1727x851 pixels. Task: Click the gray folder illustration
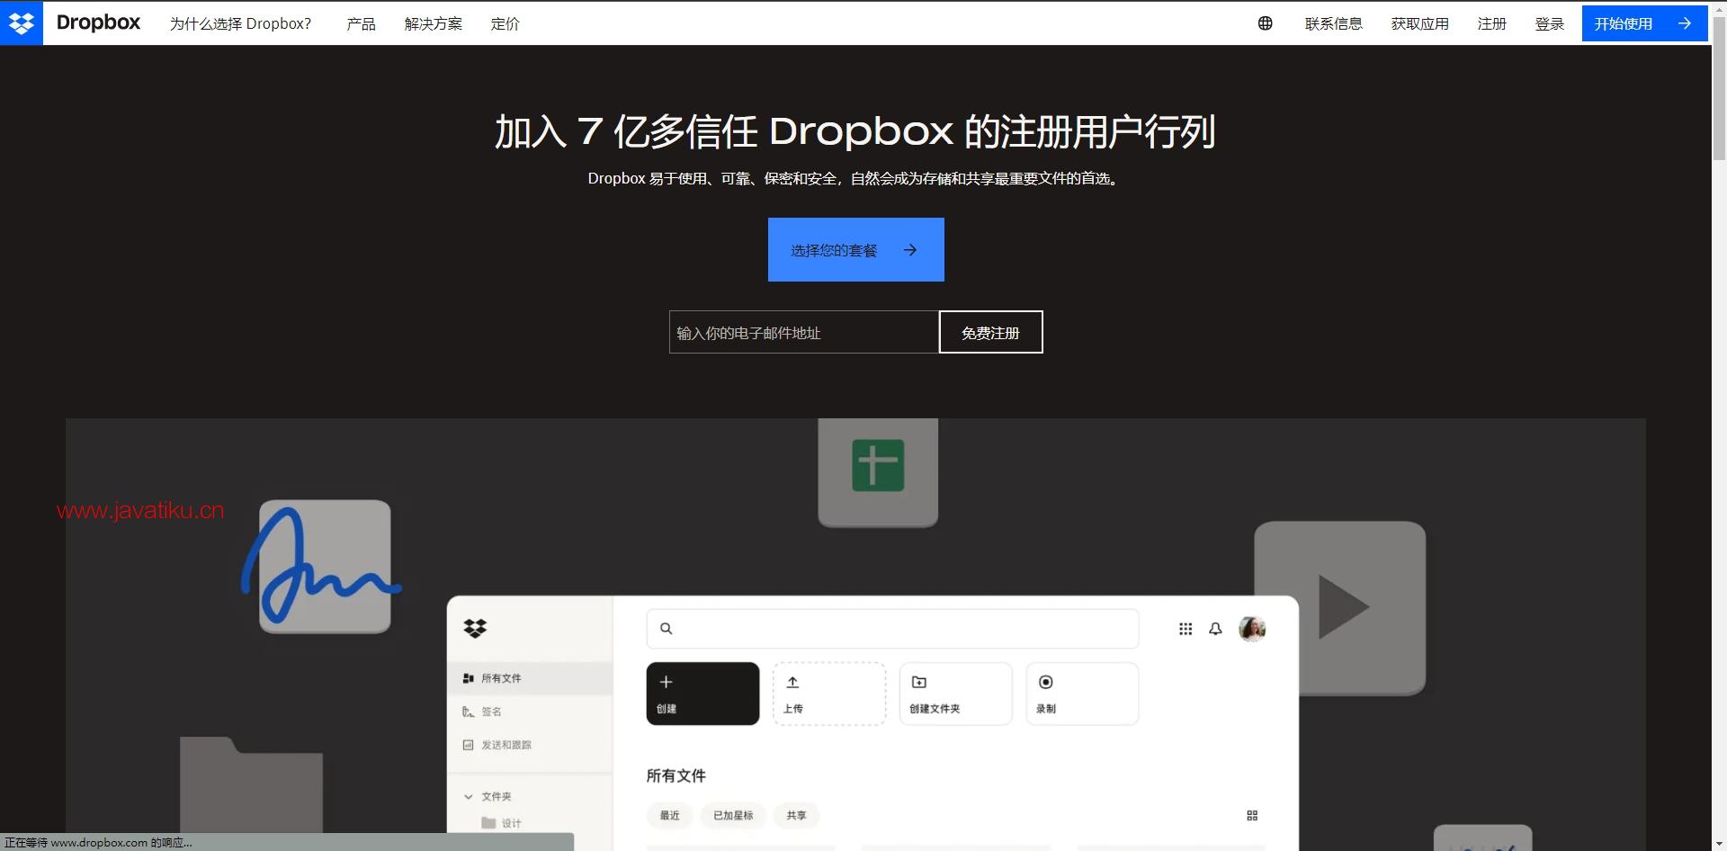(251, 784)
